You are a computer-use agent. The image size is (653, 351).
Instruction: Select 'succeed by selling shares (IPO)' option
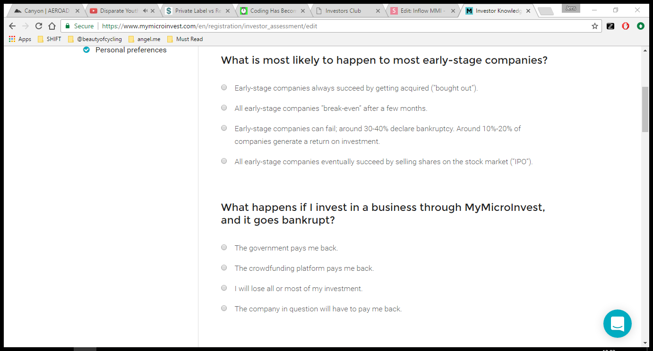(224, 161)
